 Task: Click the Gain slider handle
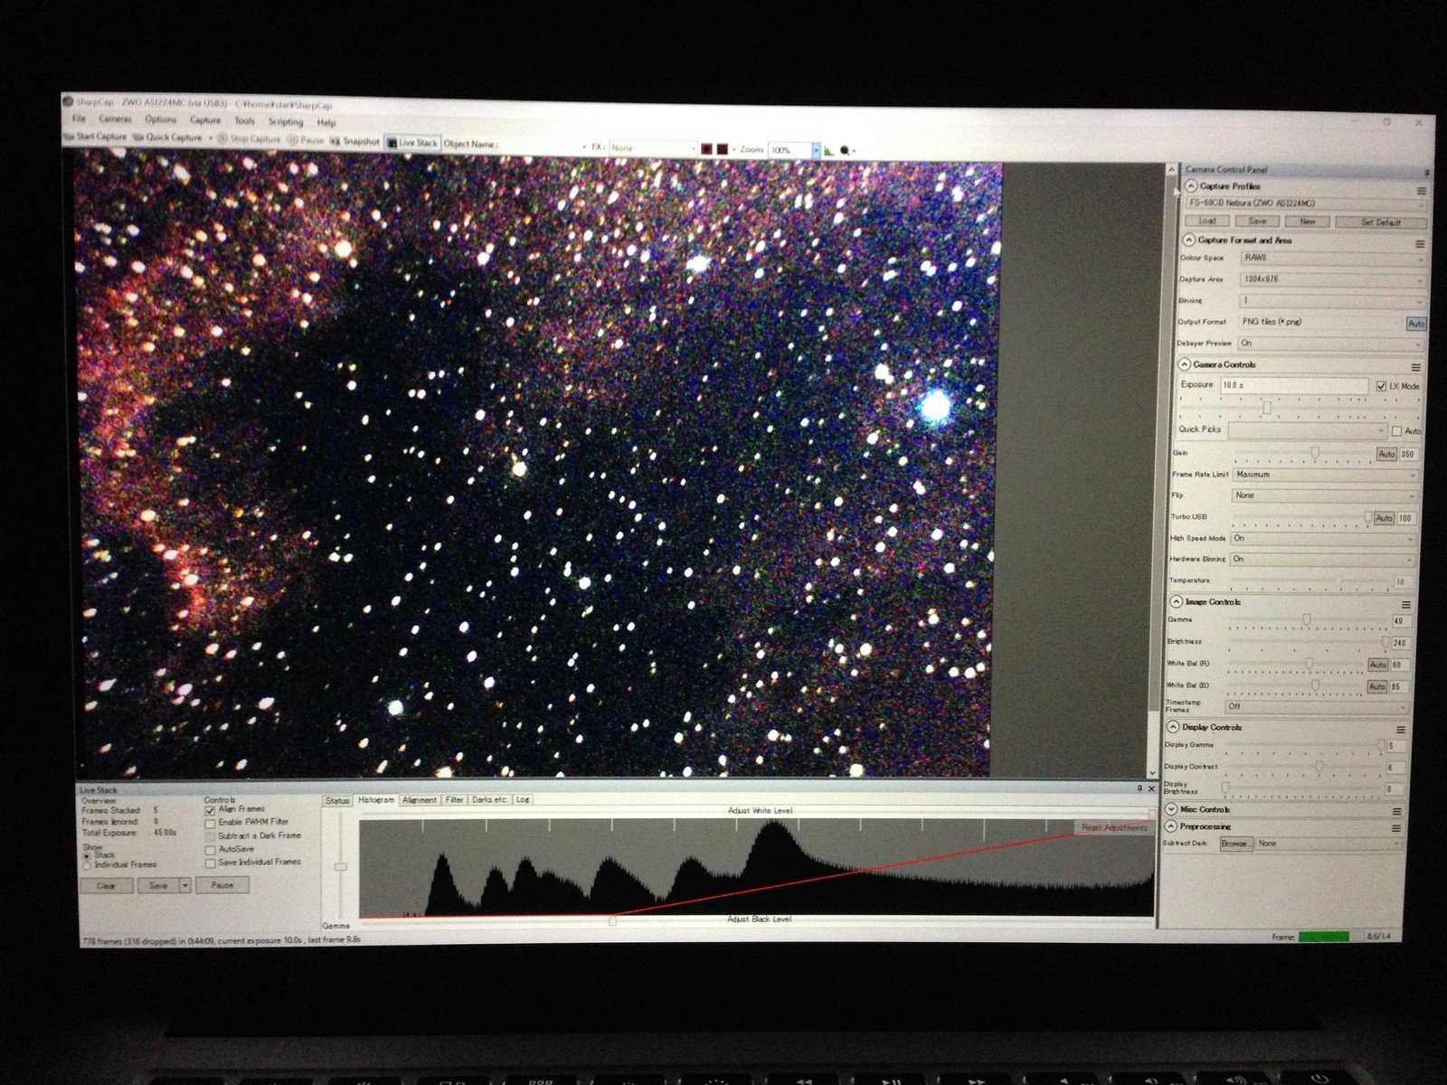click(1315, 452)
